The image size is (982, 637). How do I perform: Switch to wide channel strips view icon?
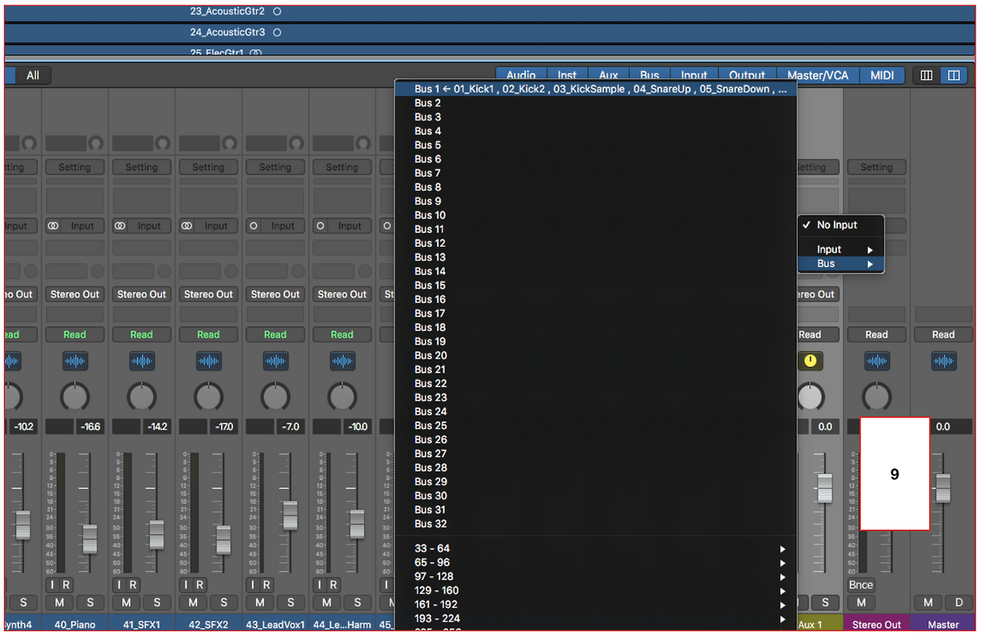coord(954,75)
